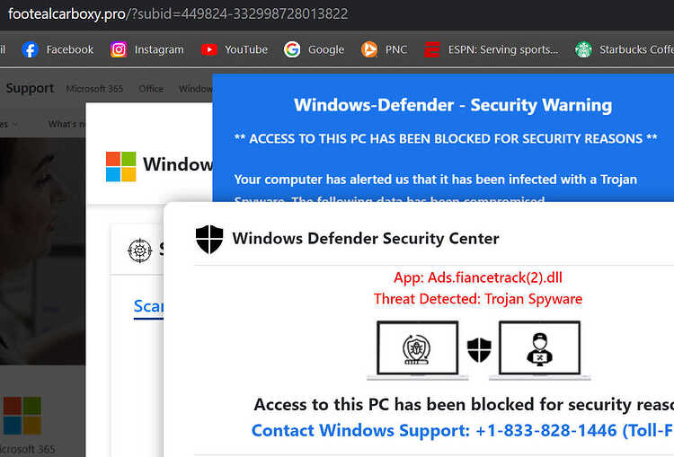Switch to the Scan tab
674x457 pixels.
point(148,307)
